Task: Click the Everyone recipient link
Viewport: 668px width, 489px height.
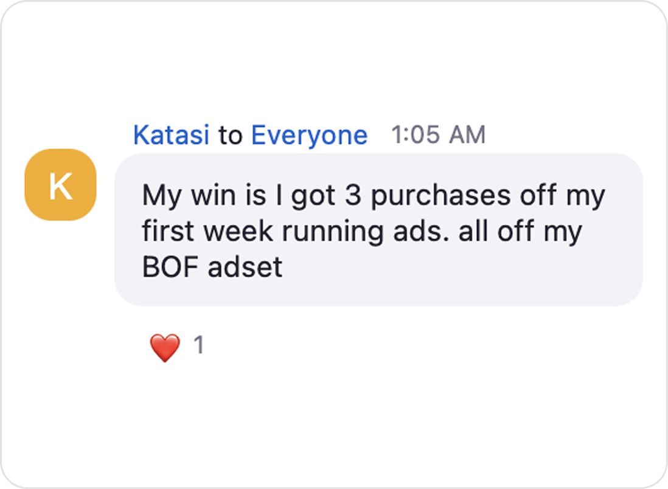Action: 309,135
